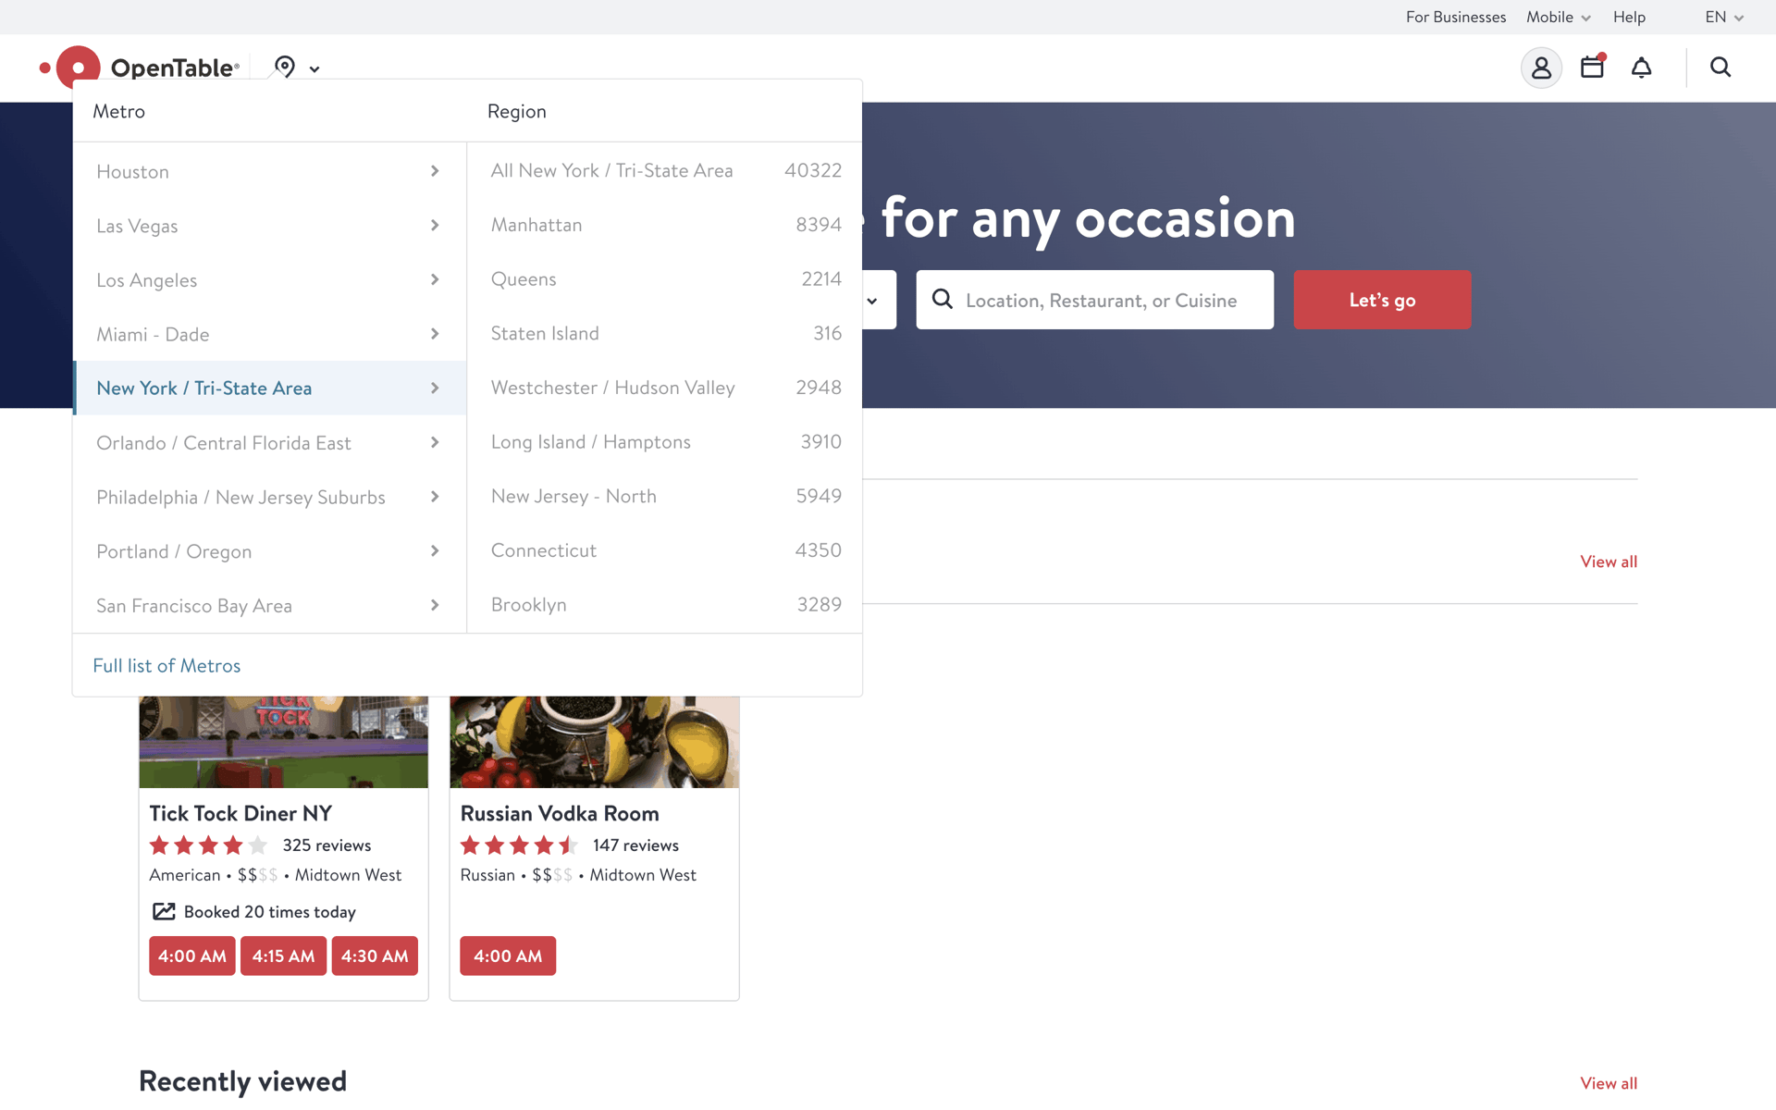Viewport: 1776px width, 1110px height.
Task: Choose All New York / Tri-State Area region
Action: tap(665, 171)
